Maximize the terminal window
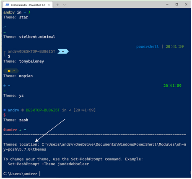The image size is (192, 179). [x=176, y=5]
